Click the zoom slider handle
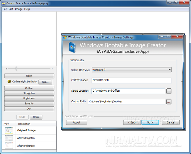Image resolution: width=191 pixels, height=154 pixels. pyautogui.click(x=16, y=69)
